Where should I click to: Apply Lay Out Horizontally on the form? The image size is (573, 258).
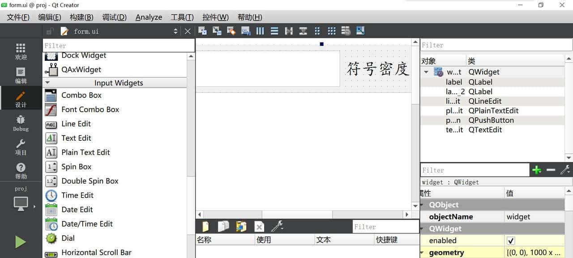coord(260,31)
